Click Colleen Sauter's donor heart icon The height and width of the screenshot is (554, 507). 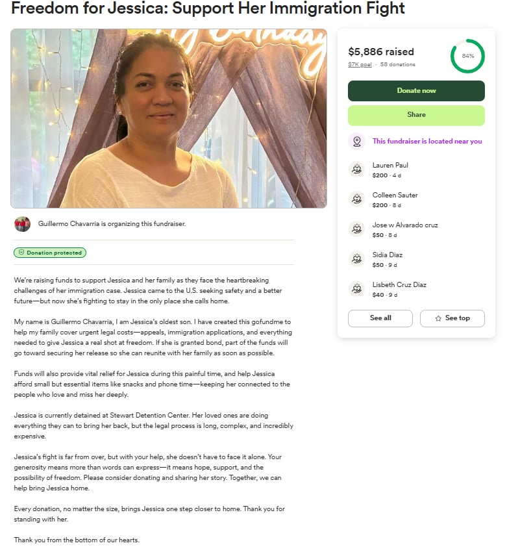tap(356, 199)
